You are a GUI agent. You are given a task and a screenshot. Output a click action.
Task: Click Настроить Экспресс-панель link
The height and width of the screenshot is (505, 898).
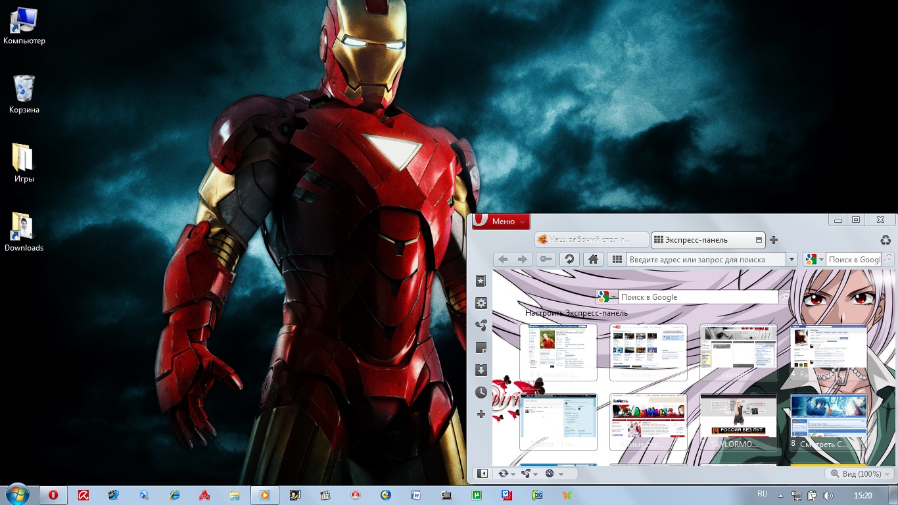click(577, 313)
